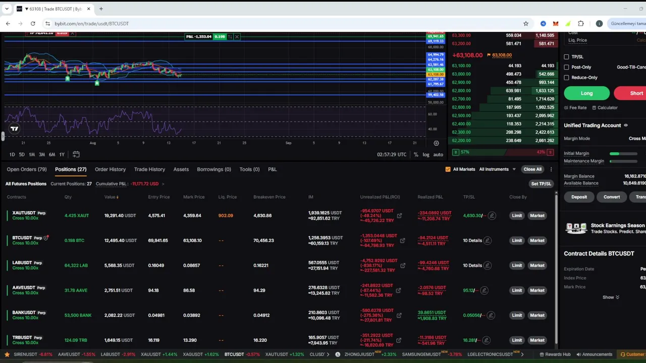Open the Fee Rate link

575,107
